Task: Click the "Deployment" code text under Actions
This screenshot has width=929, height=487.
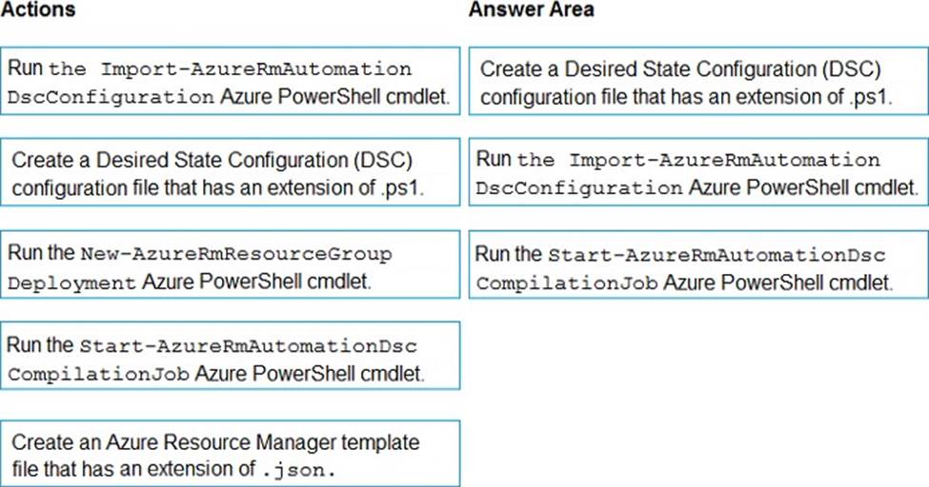Action: (x=73, y=282)
